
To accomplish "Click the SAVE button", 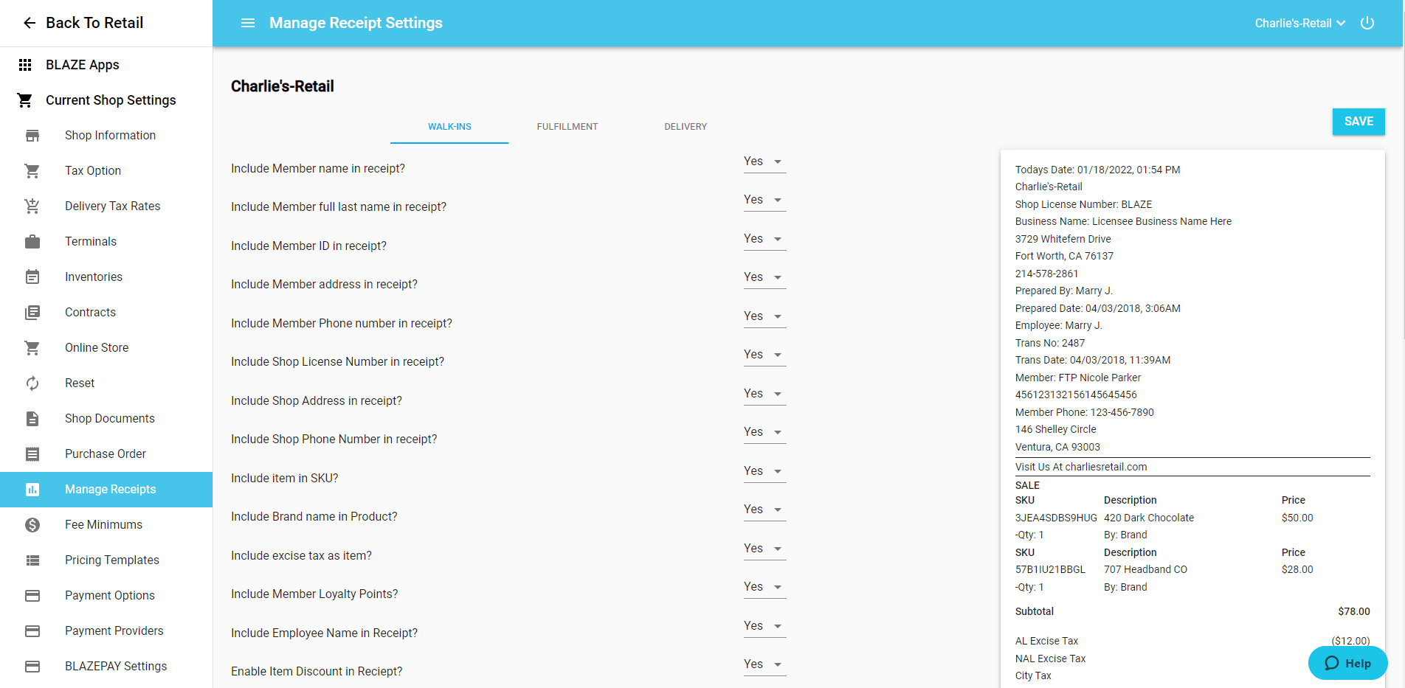I will tap(1359, 122).
